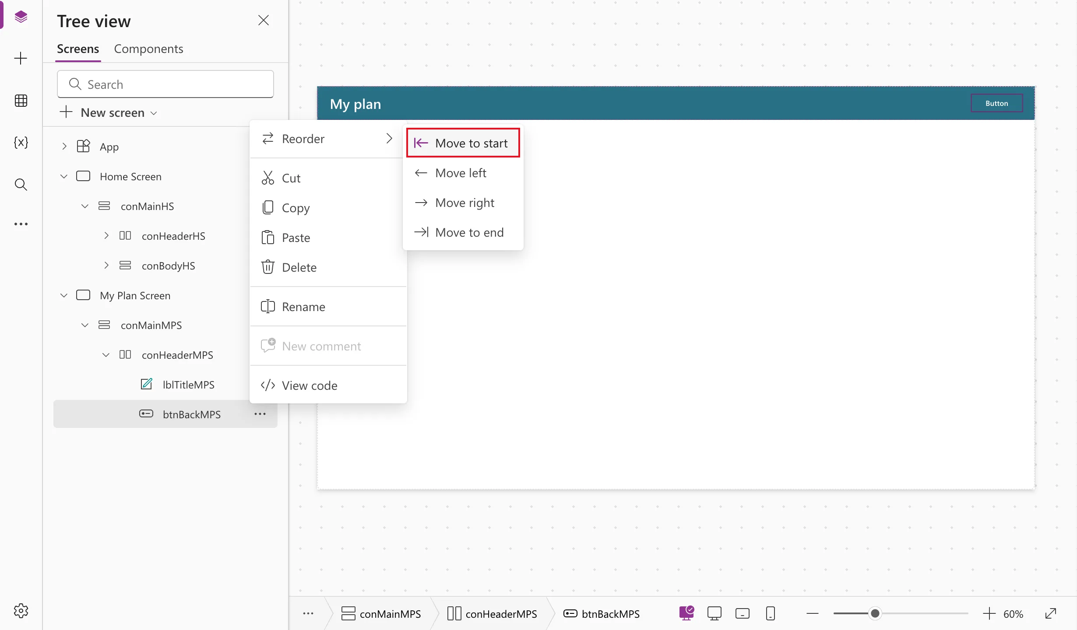The width and height of the screenshot is (1077, 630).
Task: Expand the App tree node
Action: coord(64,146)
